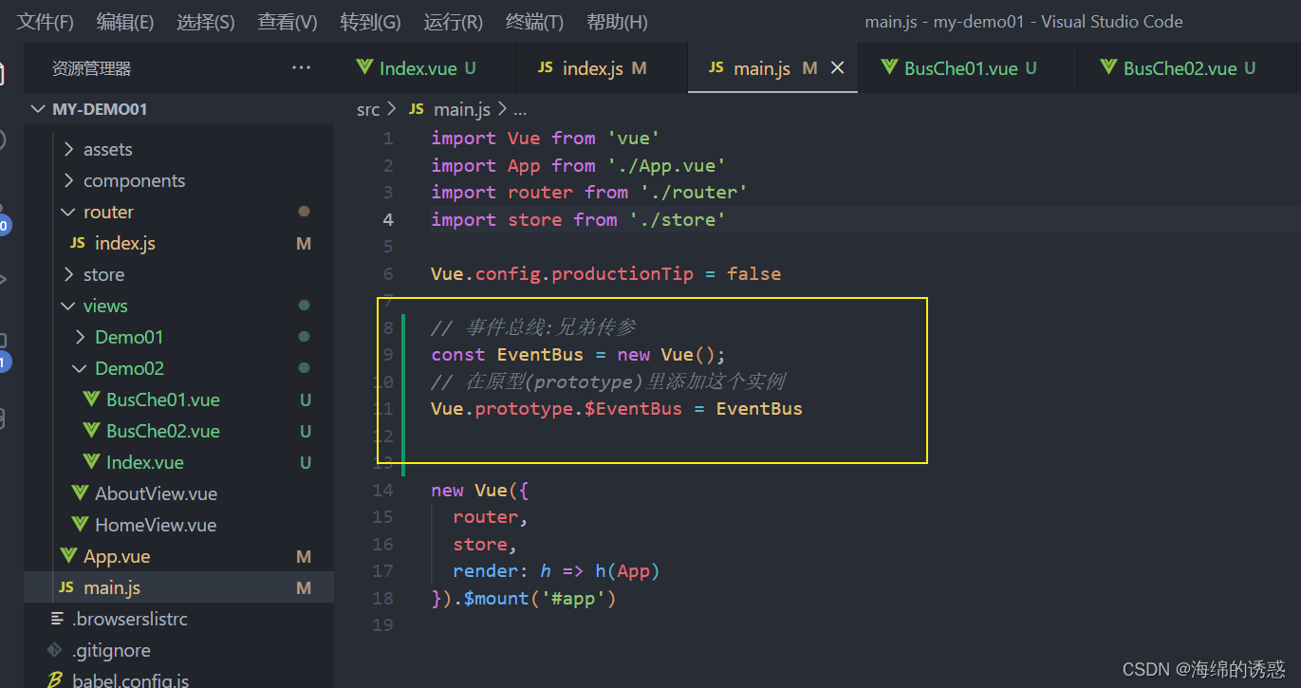This screenshot has height=688, width=1301.
Task: Click the Vue icon next to App.vue
Action: click(x=67, y=556)
